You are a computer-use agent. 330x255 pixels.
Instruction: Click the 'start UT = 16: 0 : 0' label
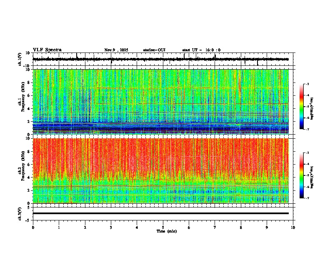[x=201, y=50]
